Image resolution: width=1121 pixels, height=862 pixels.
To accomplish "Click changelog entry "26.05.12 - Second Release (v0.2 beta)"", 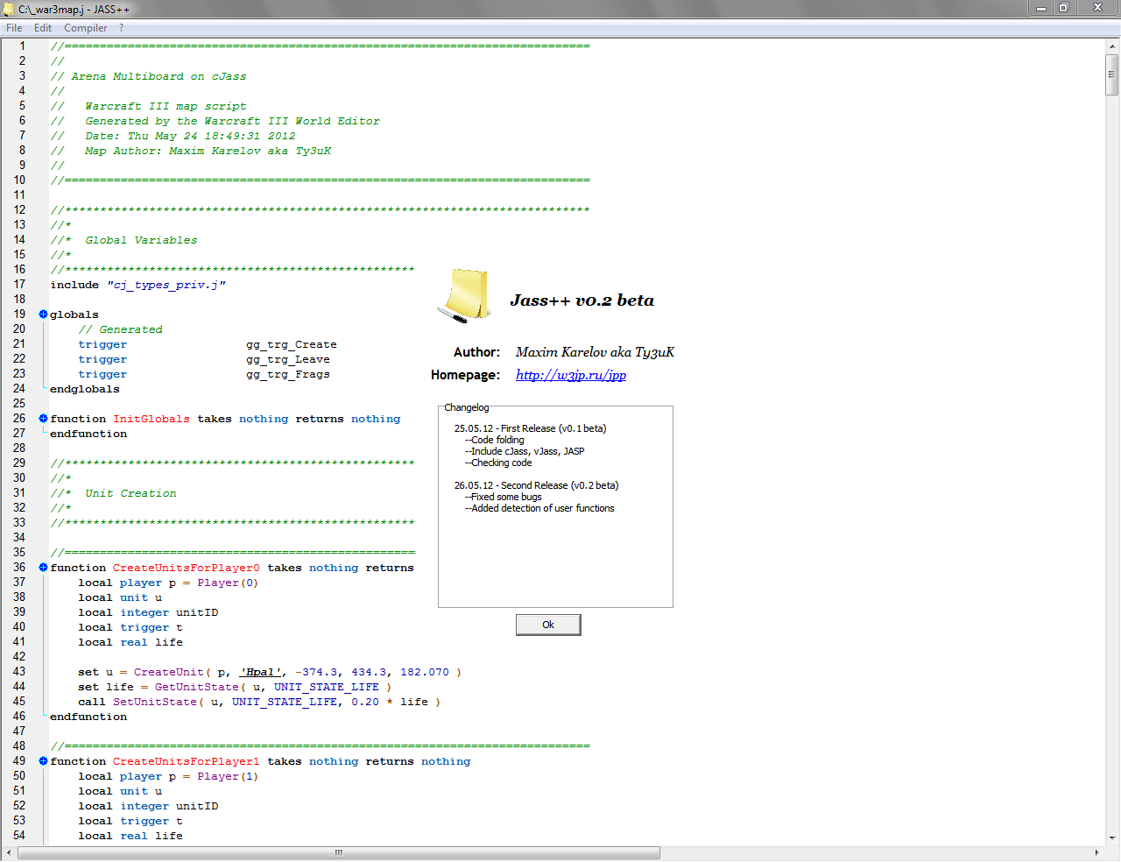I will pyautogui.click(x=536, y=485).
